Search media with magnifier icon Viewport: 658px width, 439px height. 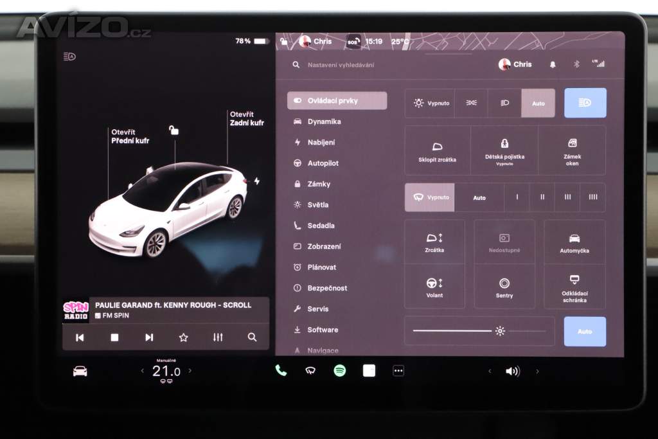coord(252,337)
